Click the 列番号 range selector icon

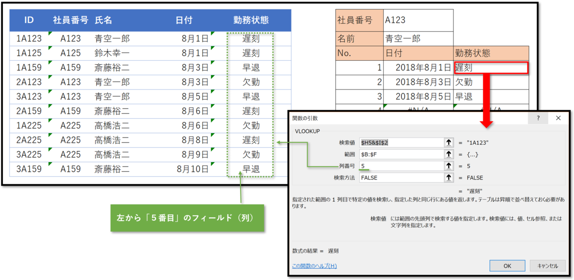tap(449, 166)
